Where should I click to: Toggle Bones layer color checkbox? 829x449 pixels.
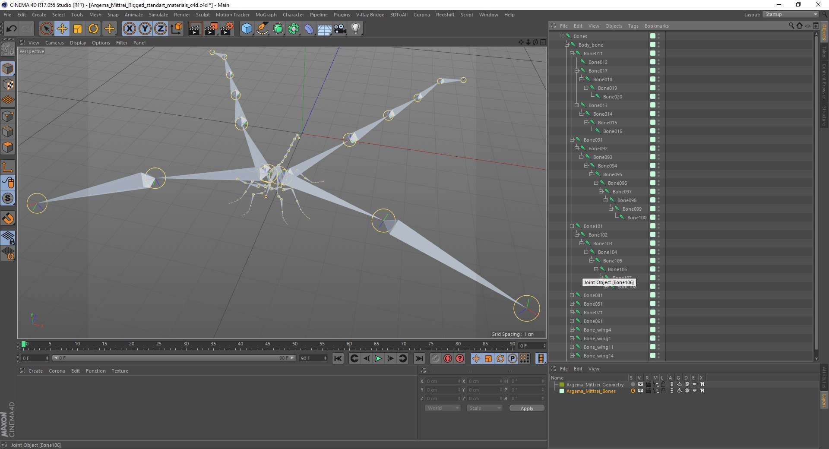[x=653, y=36]
